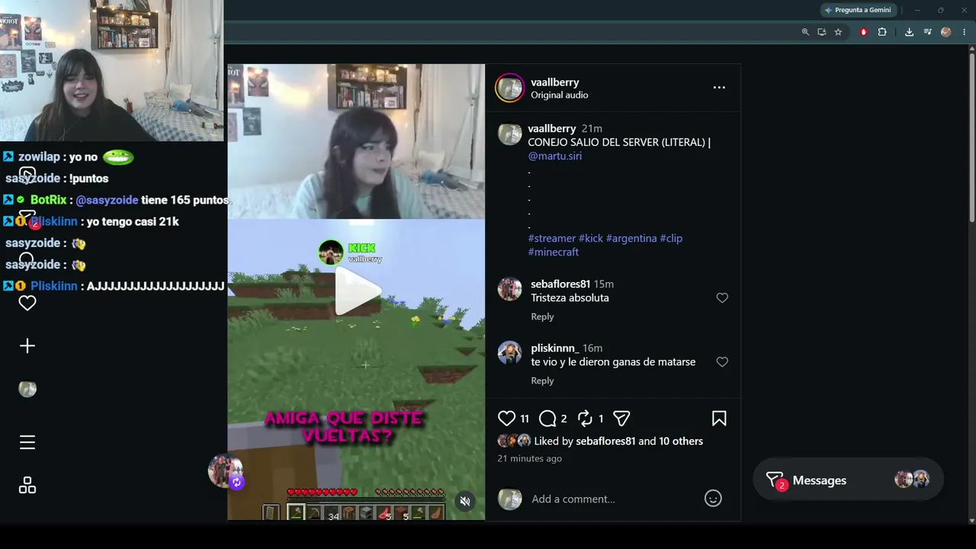Open sebaflores81 in the Liked by line
976x549 pixels.
click(605, 441)
